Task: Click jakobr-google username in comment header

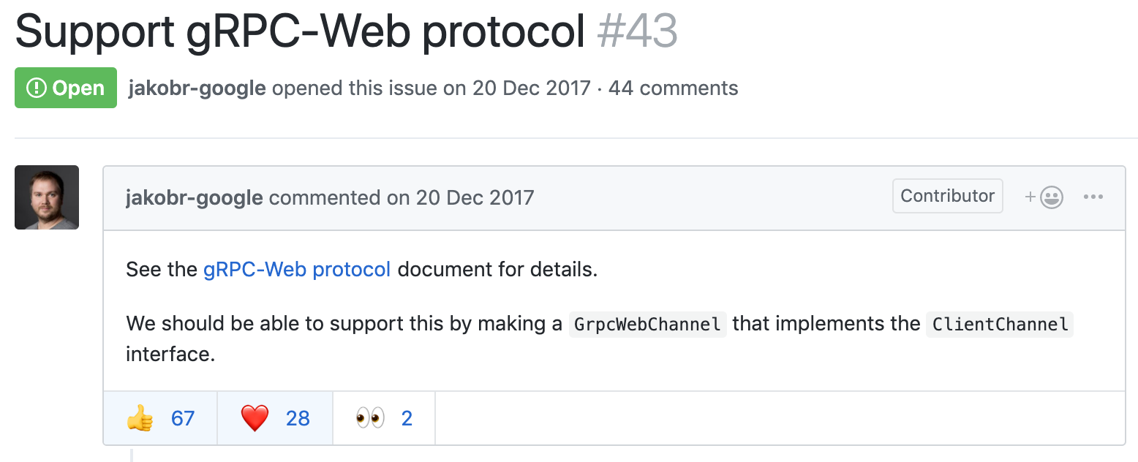Action: (194, 197)
